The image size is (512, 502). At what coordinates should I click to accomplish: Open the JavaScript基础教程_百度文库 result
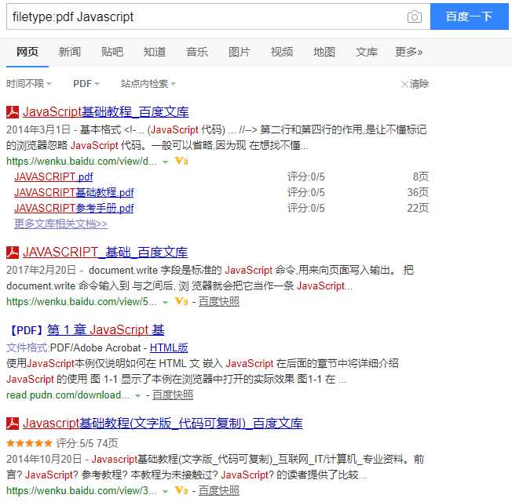point(106,112)
